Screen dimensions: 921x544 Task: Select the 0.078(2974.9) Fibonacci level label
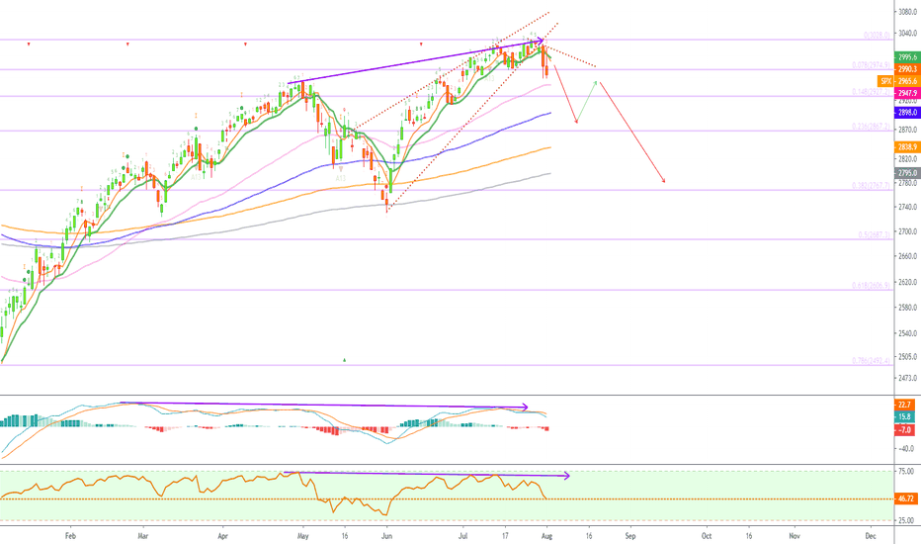point(872,65)
